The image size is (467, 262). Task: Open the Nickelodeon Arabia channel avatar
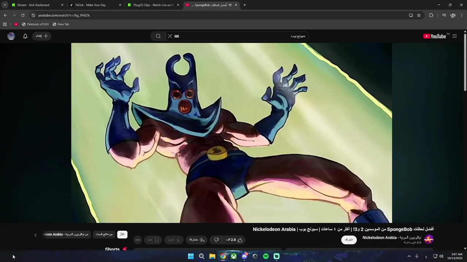click(429, 239)
